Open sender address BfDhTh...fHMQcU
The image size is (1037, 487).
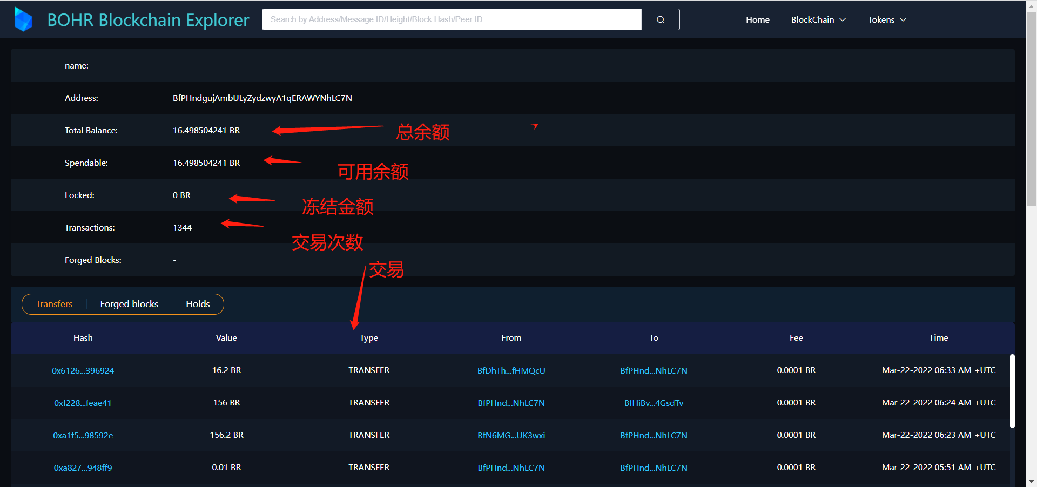coord(511,370)
